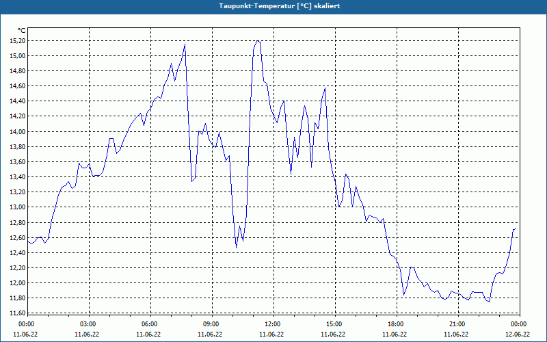Click the 12.06.22 date label

[518, 334]
